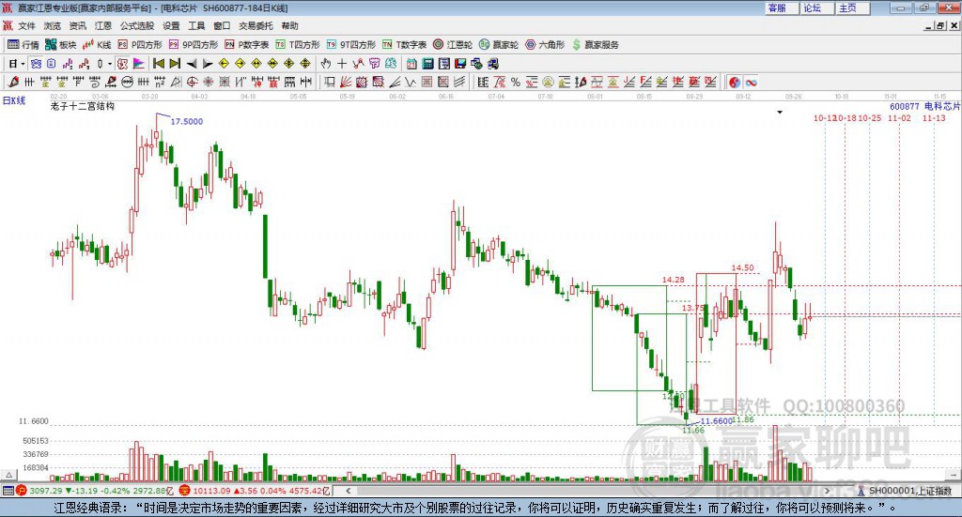
Task: Open the calculator icon
Action: 428,64
